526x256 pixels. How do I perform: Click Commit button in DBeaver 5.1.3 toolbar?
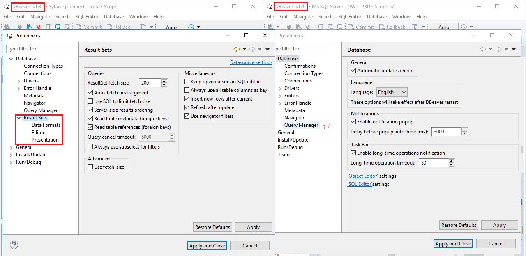[88, 27]
